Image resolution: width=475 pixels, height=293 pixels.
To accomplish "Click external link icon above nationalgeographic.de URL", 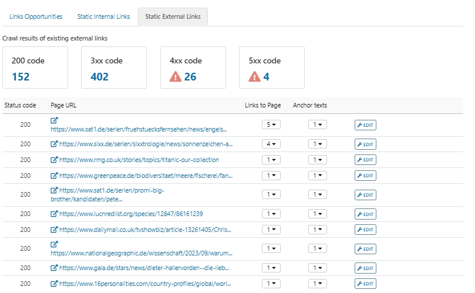I will point(54,244).
